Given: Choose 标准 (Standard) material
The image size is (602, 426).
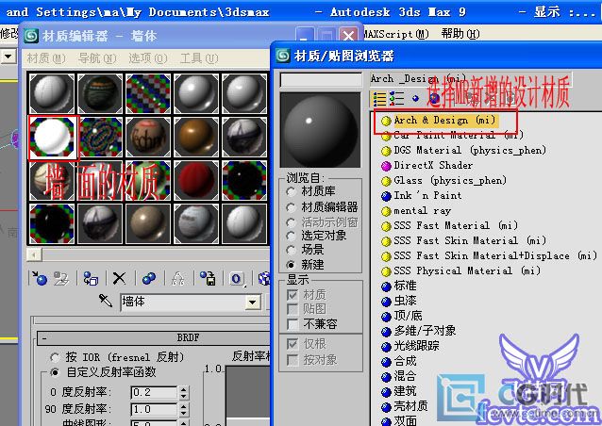Looking at the screenshot, I should click(405, 286).
